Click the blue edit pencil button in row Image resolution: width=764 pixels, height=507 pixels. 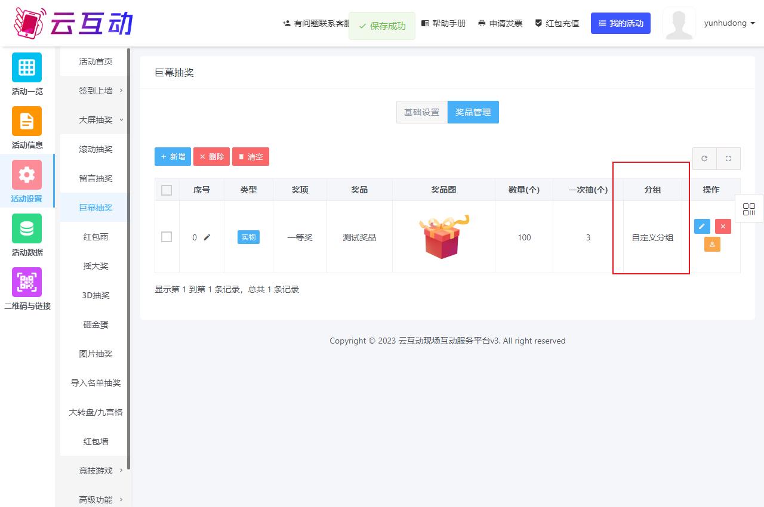coord(702,227)
